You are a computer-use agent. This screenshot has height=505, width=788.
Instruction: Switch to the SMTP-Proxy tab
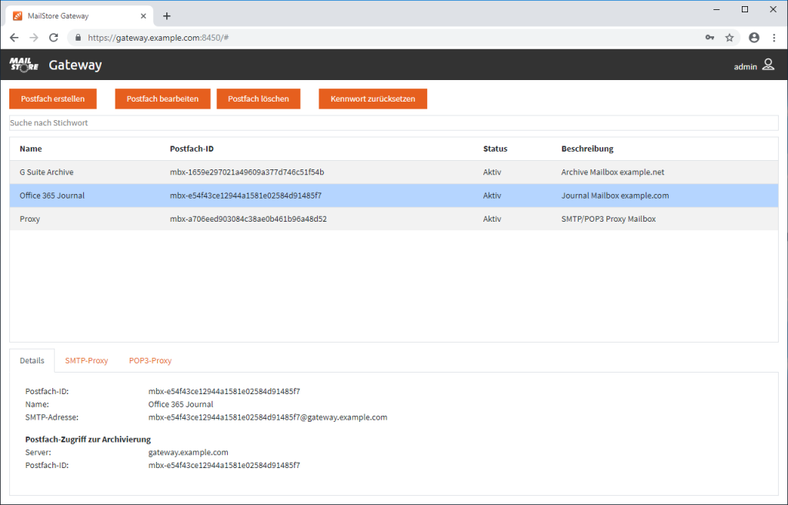pyautogui.click(x=86, y=360)
